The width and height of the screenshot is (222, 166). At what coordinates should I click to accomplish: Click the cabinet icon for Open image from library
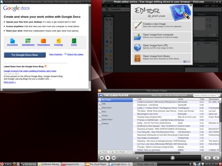pos(137,58)
